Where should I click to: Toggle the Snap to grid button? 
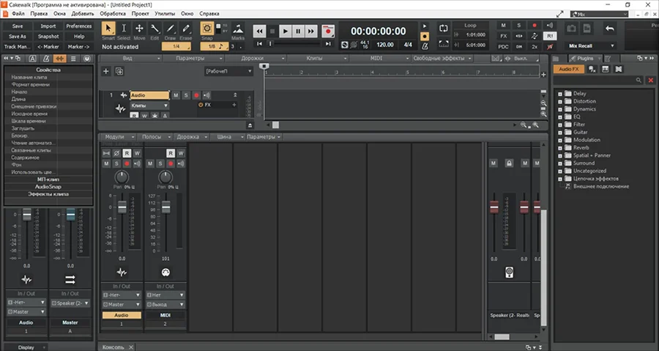pos(206,29)
